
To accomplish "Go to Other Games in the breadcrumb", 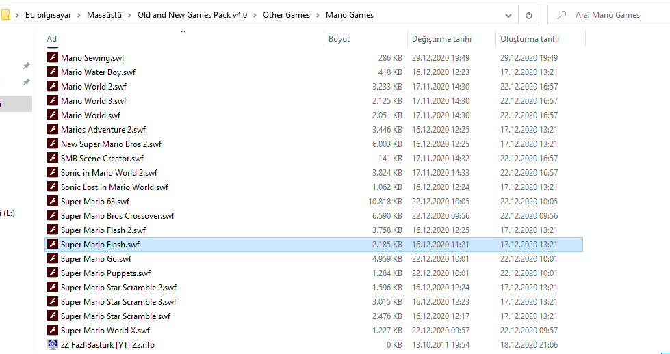I will (286, 15).
